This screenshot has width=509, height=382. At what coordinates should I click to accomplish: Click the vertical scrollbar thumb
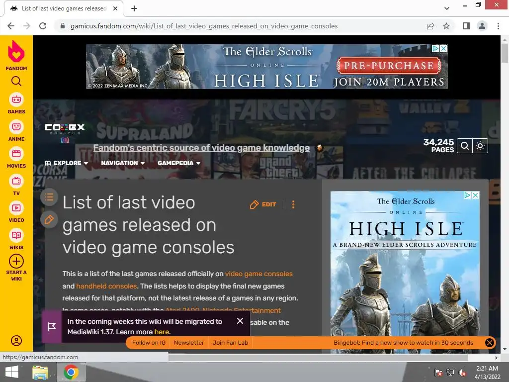pos(505,53)
